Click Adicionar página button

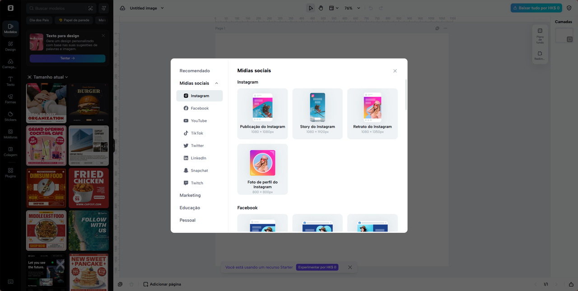(162, 284)
